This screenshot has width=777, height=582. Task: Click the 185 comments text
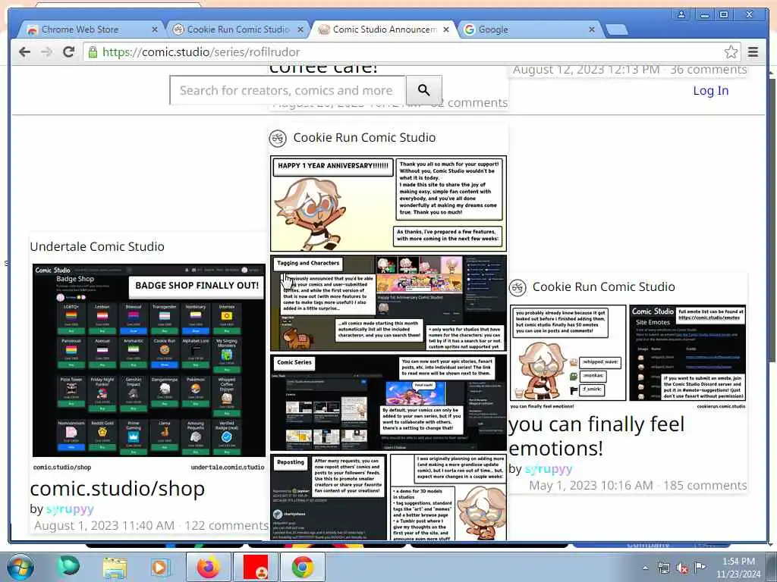point(705,486)
